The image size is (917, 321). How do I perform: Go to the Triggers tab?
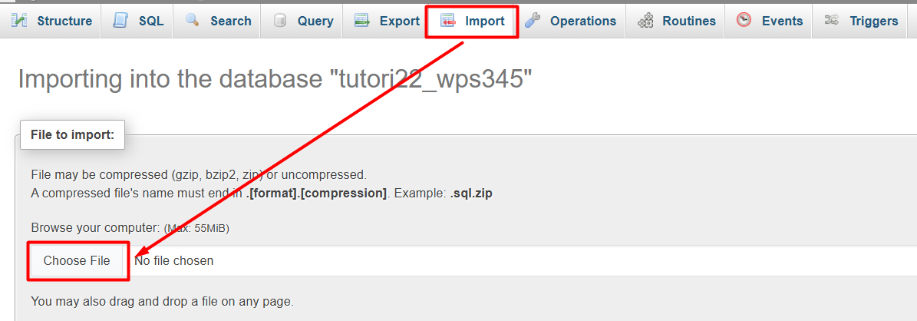pyautogui.click(x=859, y=21)
